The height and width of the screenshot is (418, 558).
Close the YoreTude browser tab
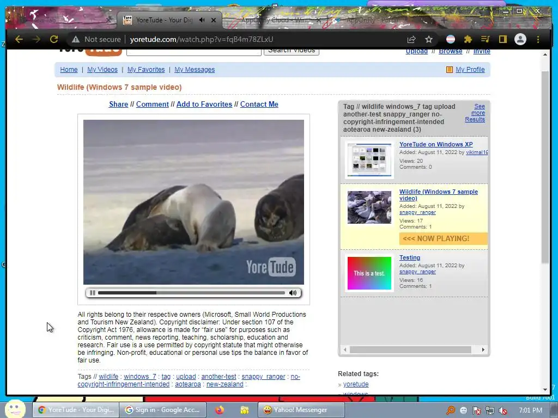(214, 20)
